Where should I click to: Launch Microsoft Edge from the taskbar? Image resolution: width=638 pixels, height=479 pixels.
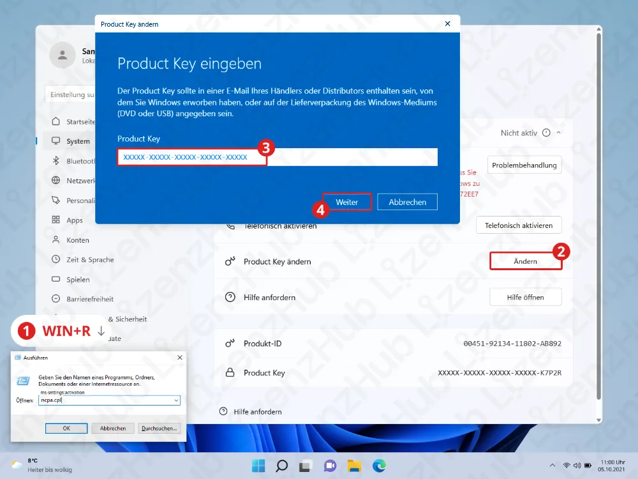click(x=380, y=466)
